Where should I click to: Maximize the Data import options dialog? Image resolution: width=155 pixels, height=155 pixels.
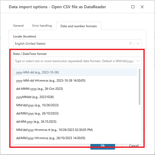tap(133, 7)
